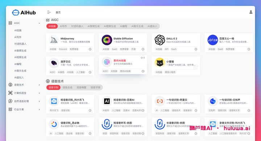This screenshot has height=141, width=261.
Task: Click the 短语音听写-依图 blue logo
Action: tap(107, 124)
